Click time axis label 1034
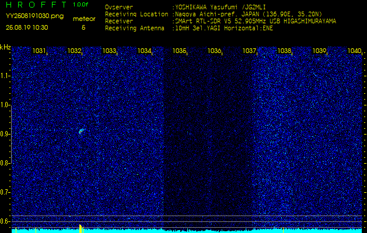This screenshot has width=367, height=233. (x=144, y=51)
